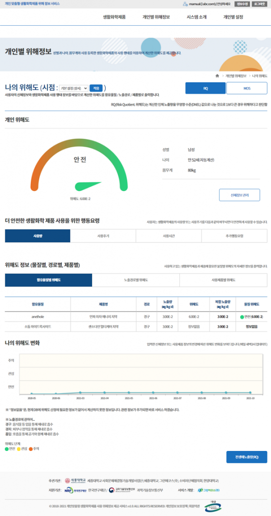Click the 그린에코스 developer logo
This screenshot has height=516, width=271.
[x=209, y=490]
